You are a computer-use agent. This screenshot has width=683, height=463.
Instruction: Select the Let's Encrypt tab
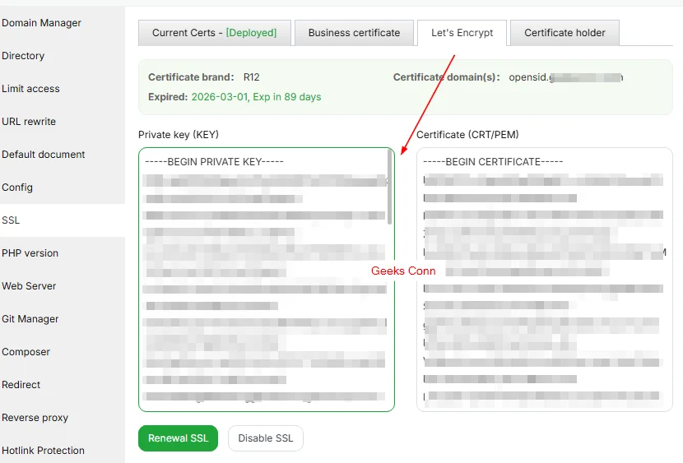click(462, 33)
